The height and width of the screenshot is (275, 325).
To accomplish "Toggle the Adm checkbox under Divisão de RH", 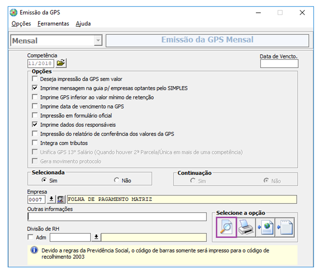I will [x=30, y=237].
